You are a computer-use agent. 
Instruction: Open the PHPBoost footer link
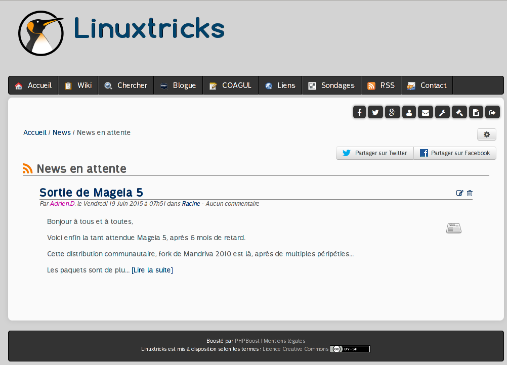point(247,341)
